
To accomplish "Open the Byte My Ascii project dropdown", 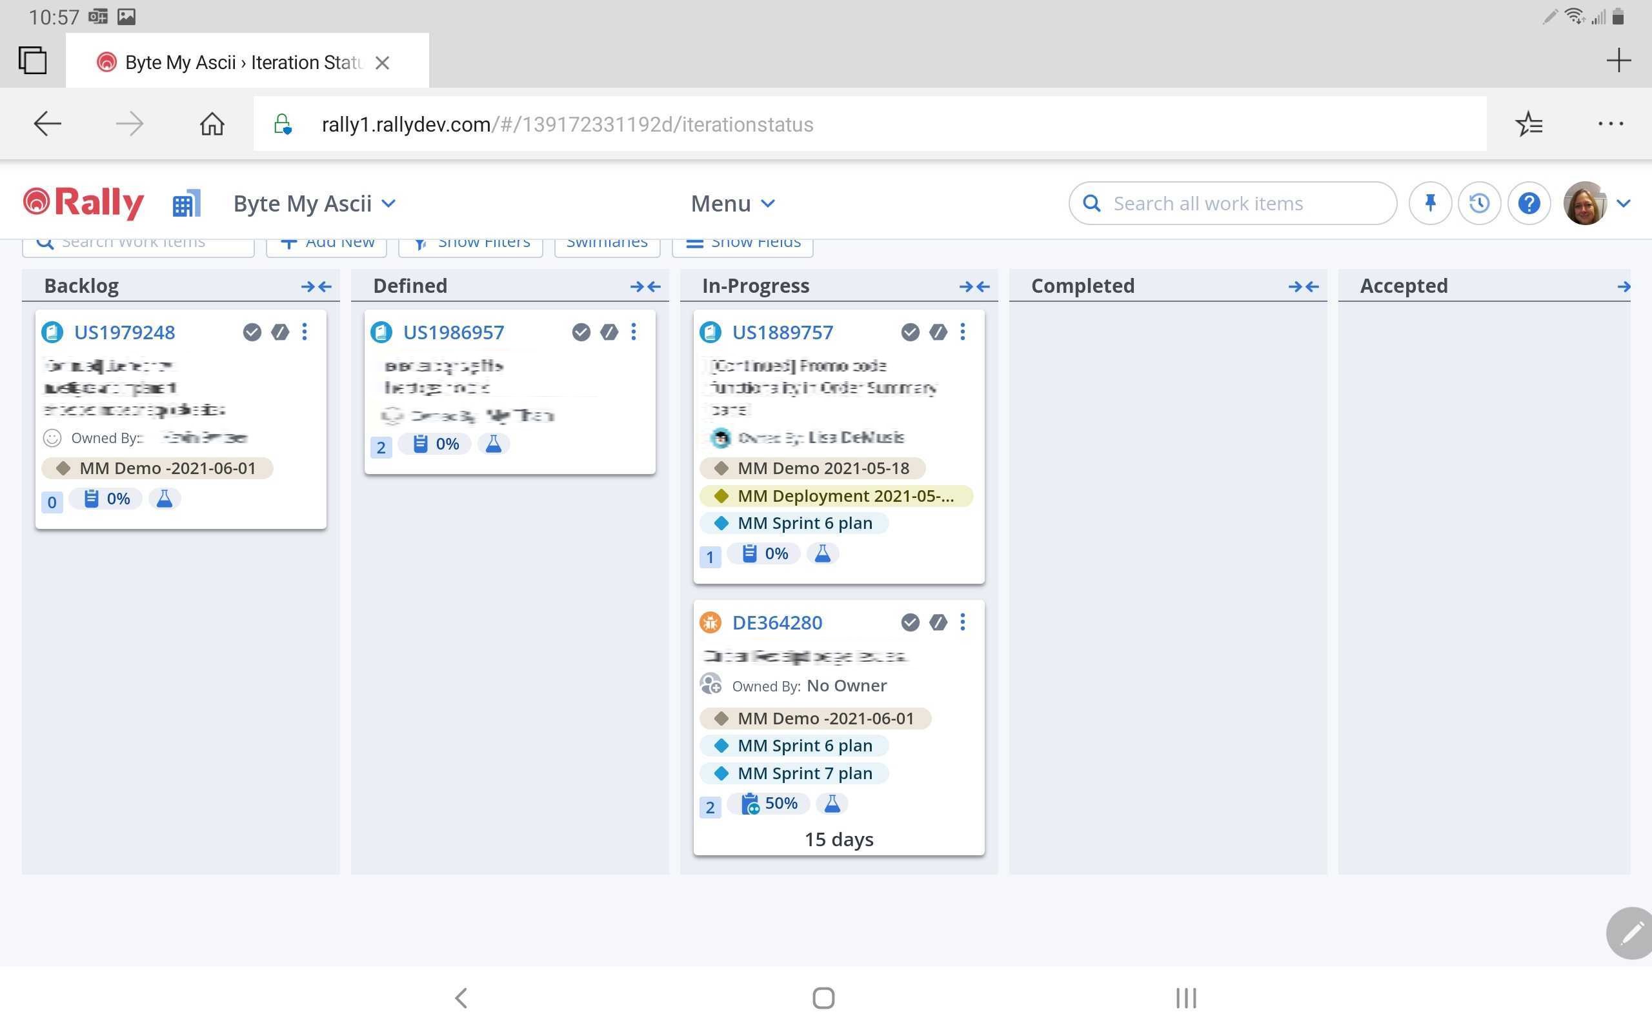I will coord(315,203).
